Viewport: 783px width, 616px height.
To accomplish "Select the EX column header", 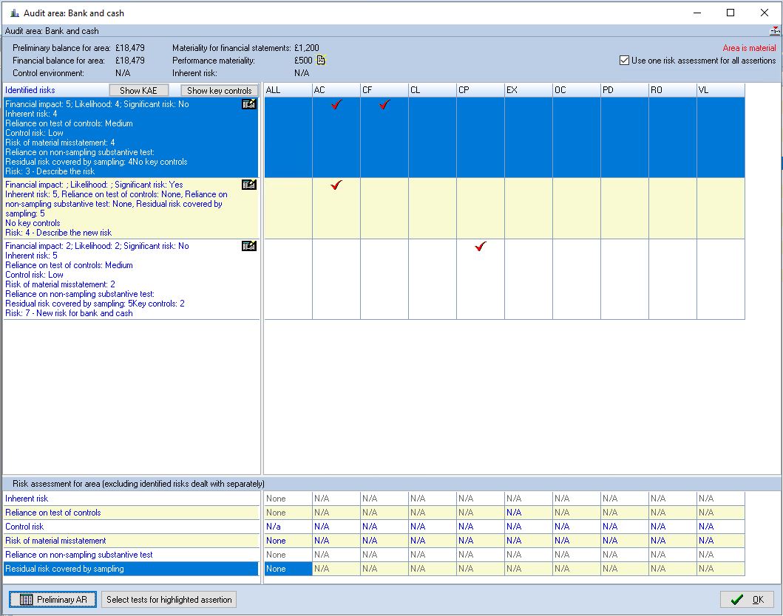I will click(529, 90).
